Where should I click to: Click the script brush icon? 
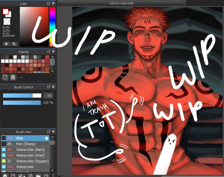point(31,175)
